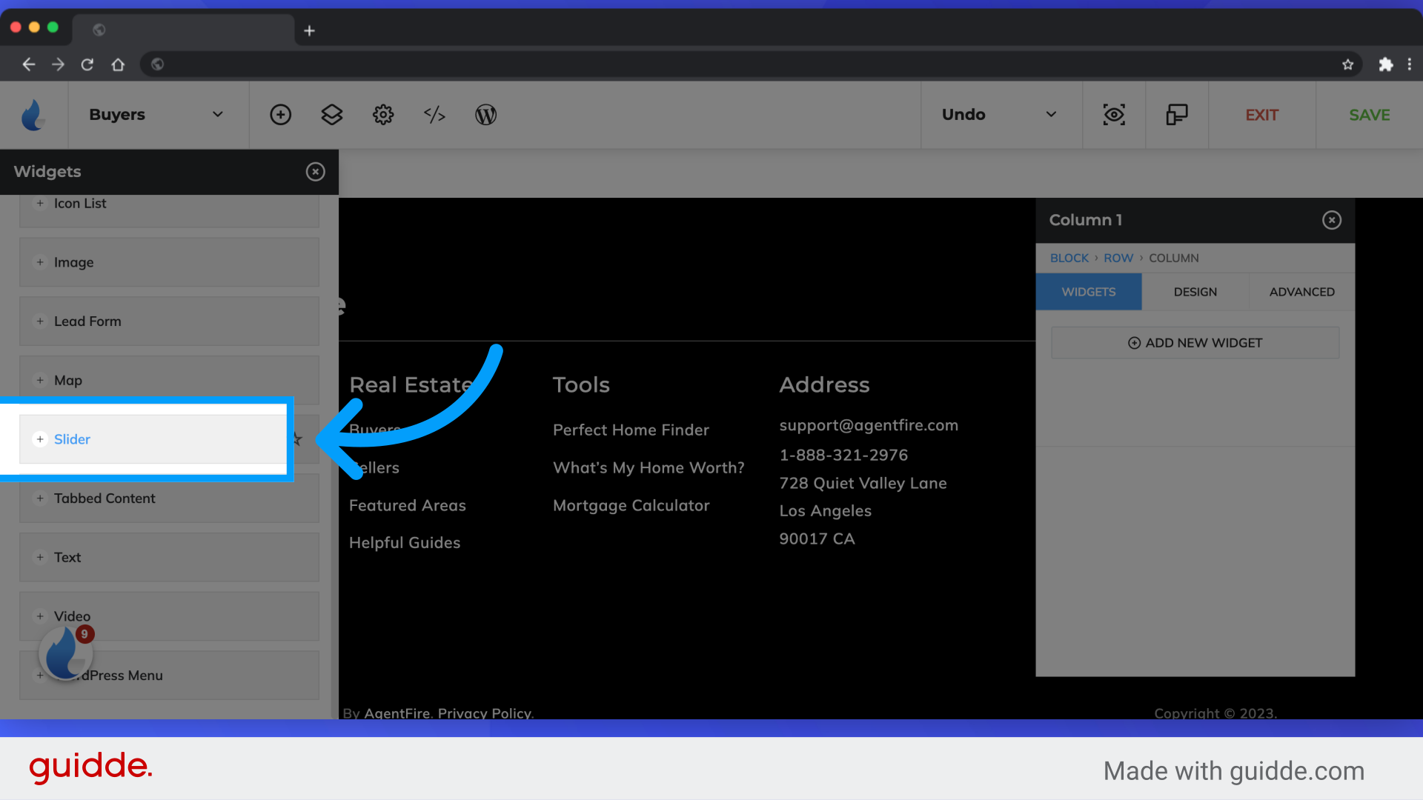The image size is (1423, 800).
Task: Close the Column 1 panel
Action: 1332,220
